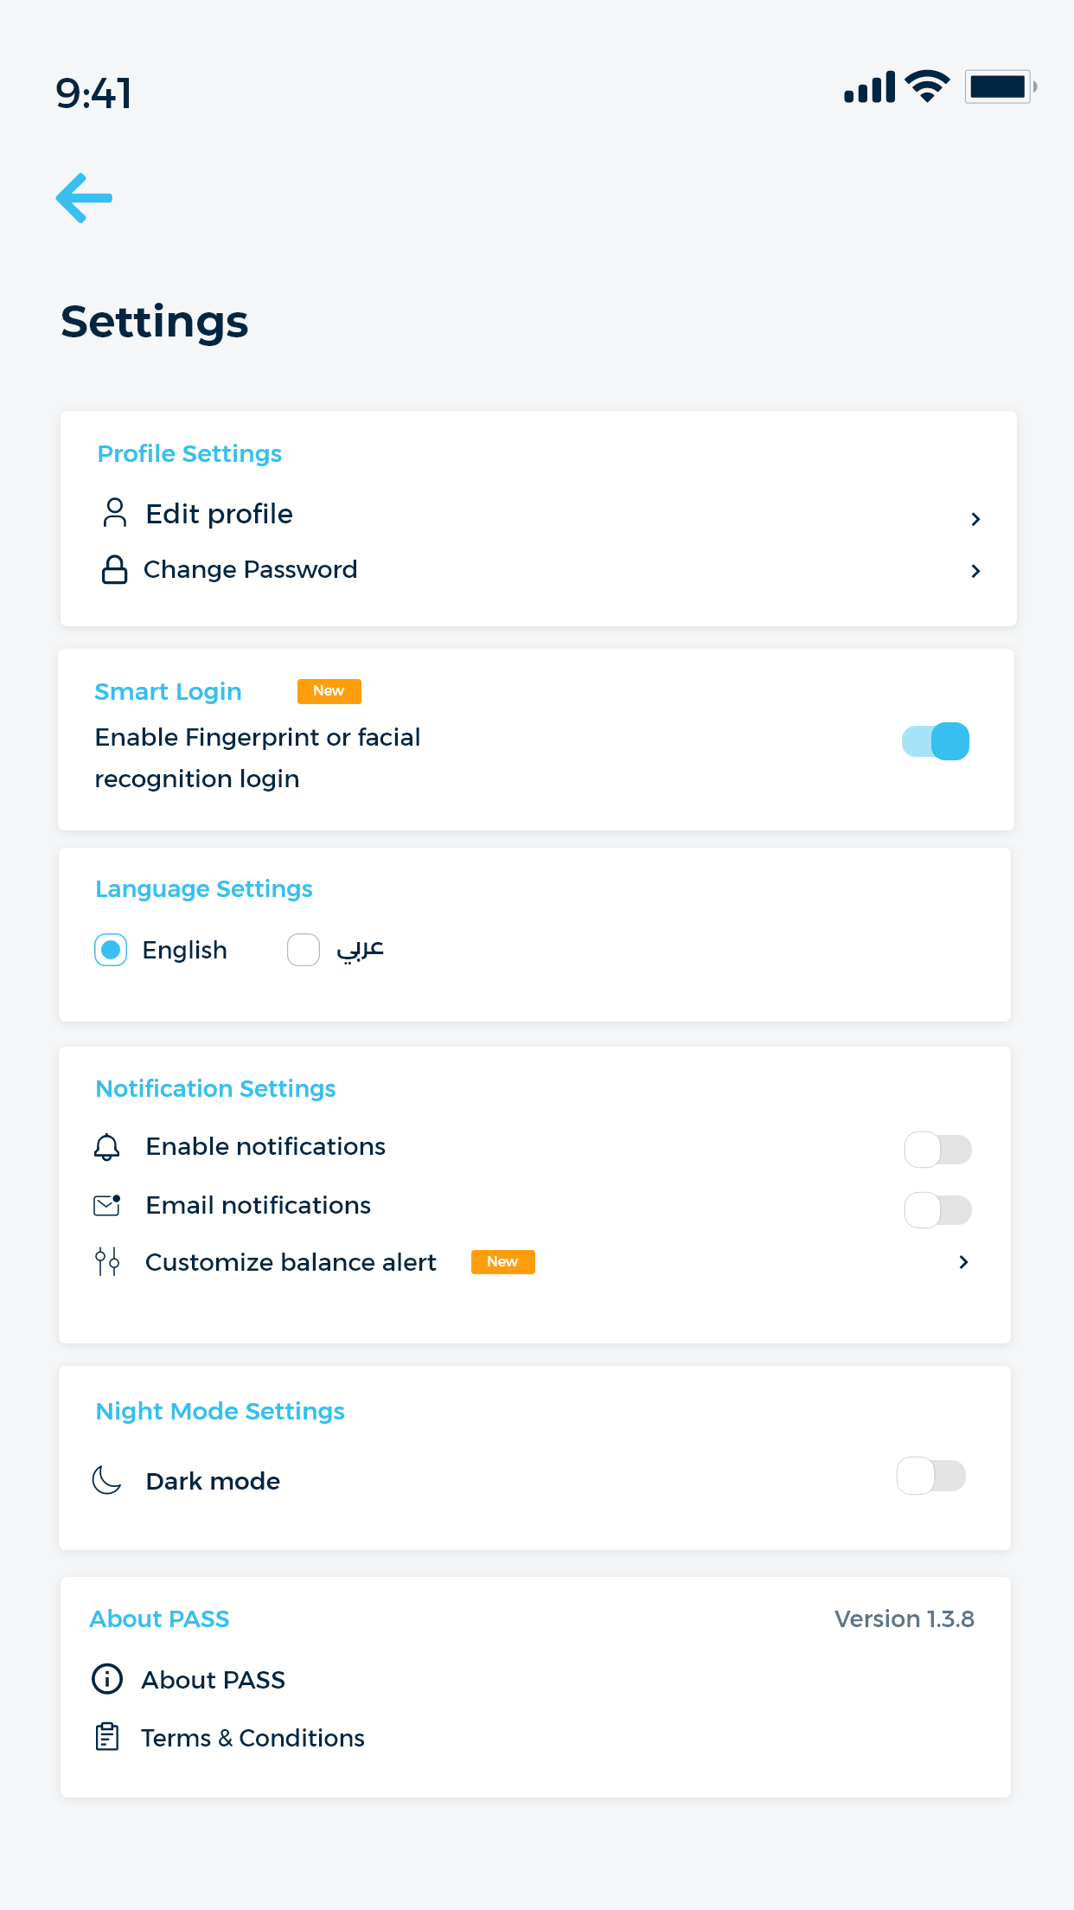
Task: Tap the blue back arrow
Action: 84,198
